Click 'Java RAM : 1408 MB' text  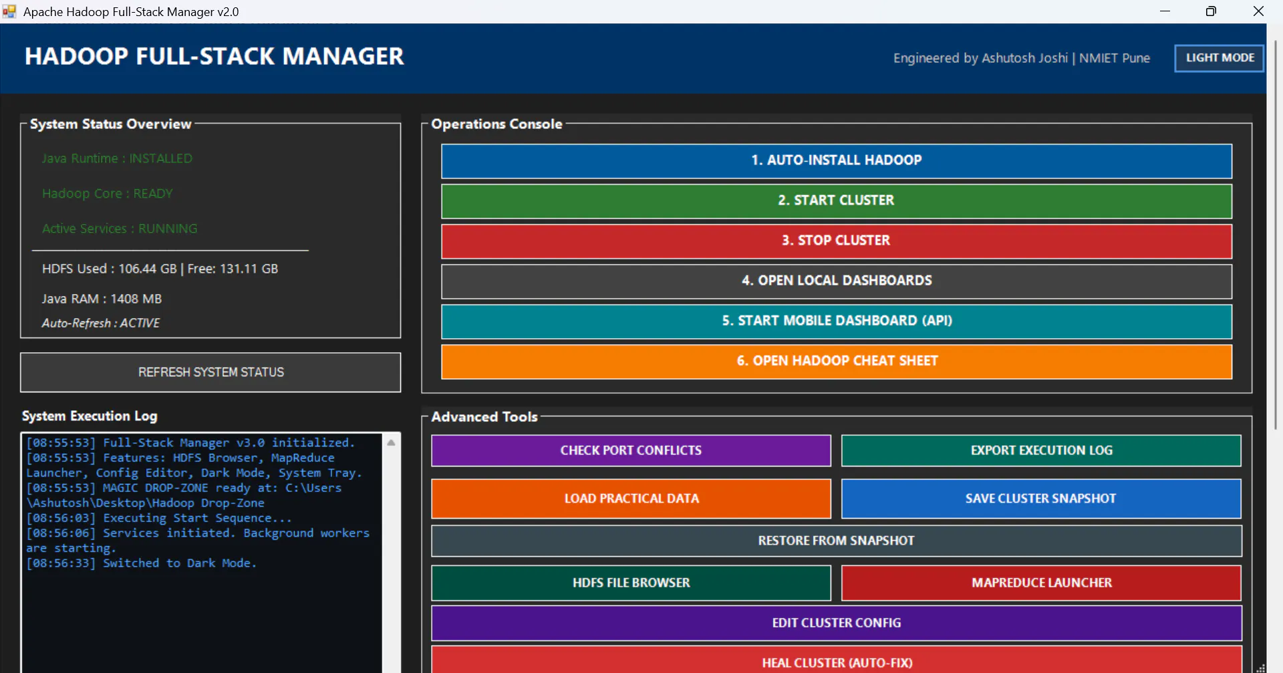pyautogui.click(x=102, y=299)
